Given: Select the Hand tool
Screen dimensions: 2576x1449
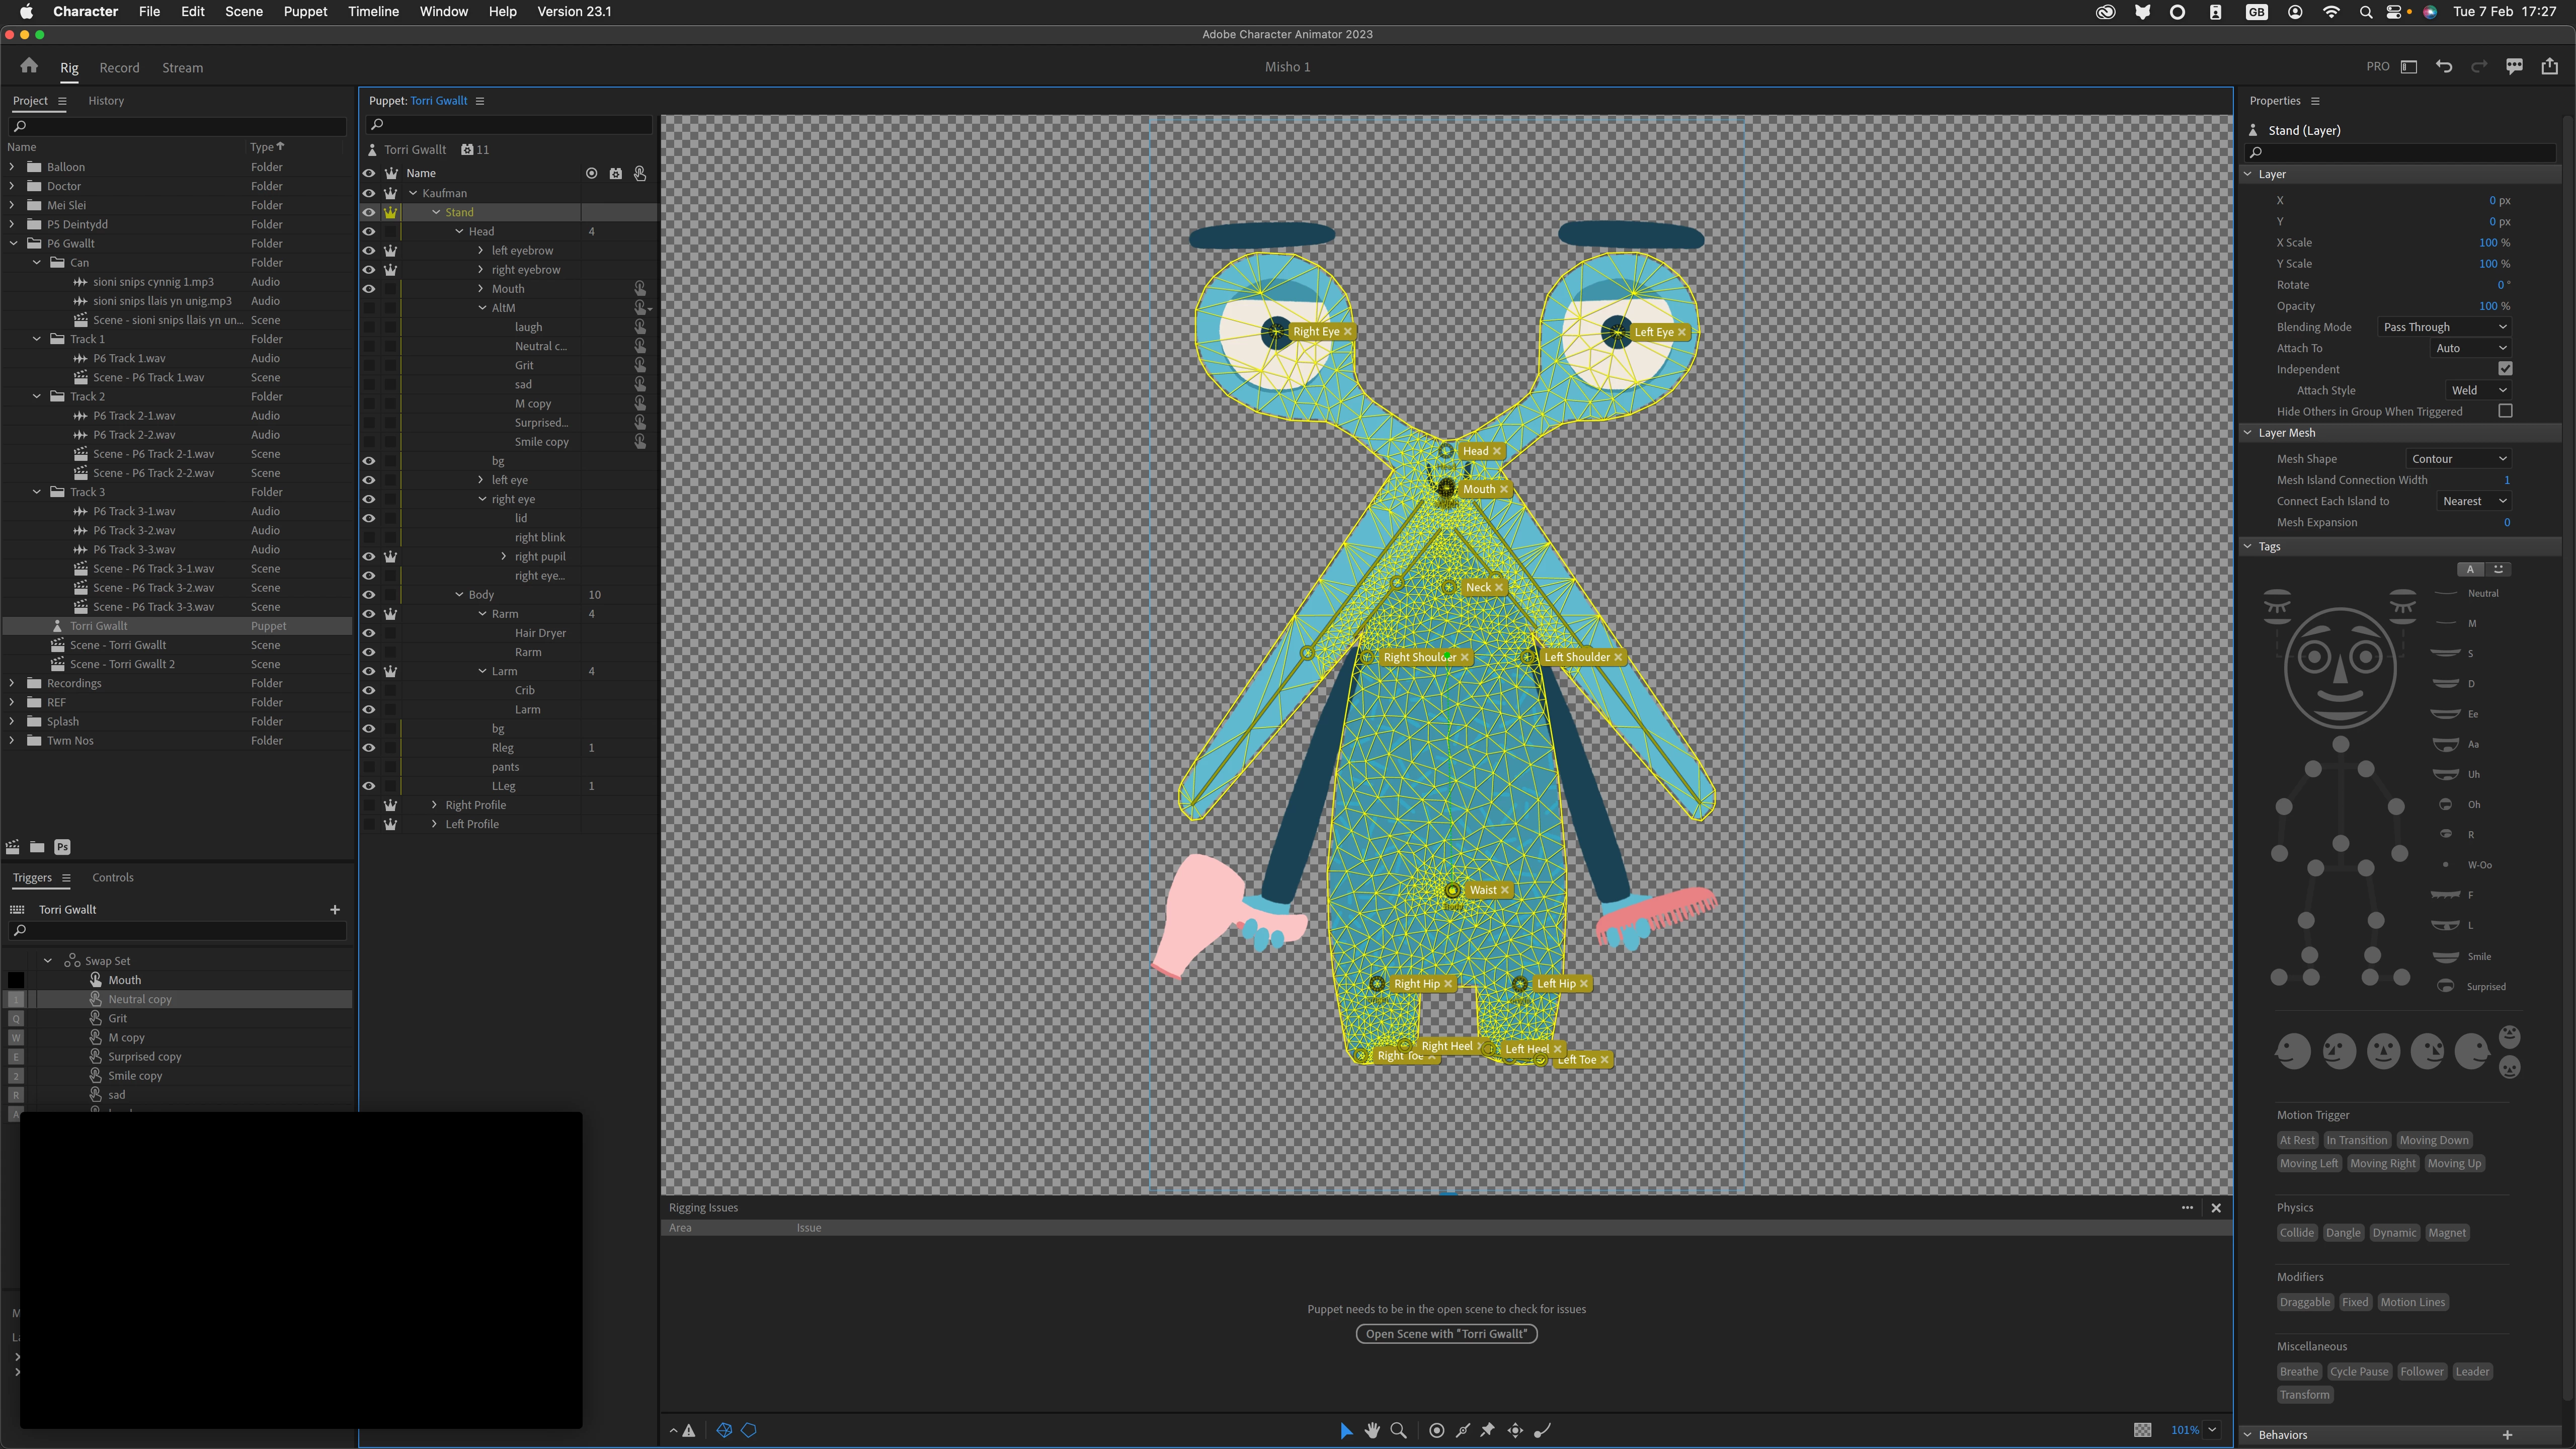Looking at the screenshot, I should click(1372, 1430).
